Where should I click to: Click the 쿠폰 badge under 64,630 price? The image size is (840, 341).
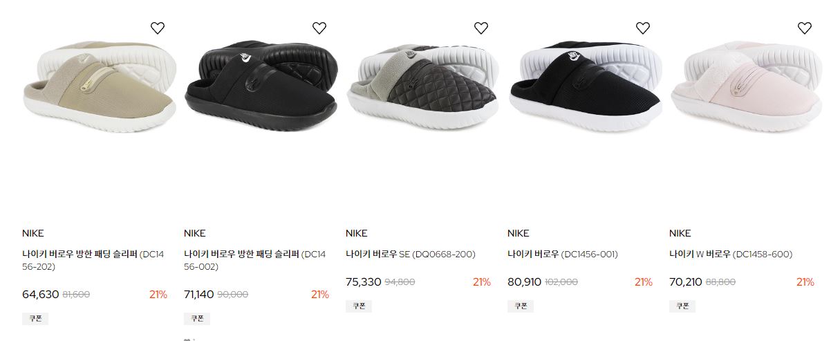tap(35, 318)
